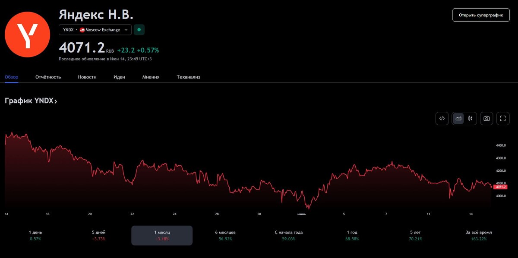Image resolution: width=518 pixels, height=258 pixels.
Task: Open the YNDX Moscow Exchange dropdown
Action: tap(95, 30)
